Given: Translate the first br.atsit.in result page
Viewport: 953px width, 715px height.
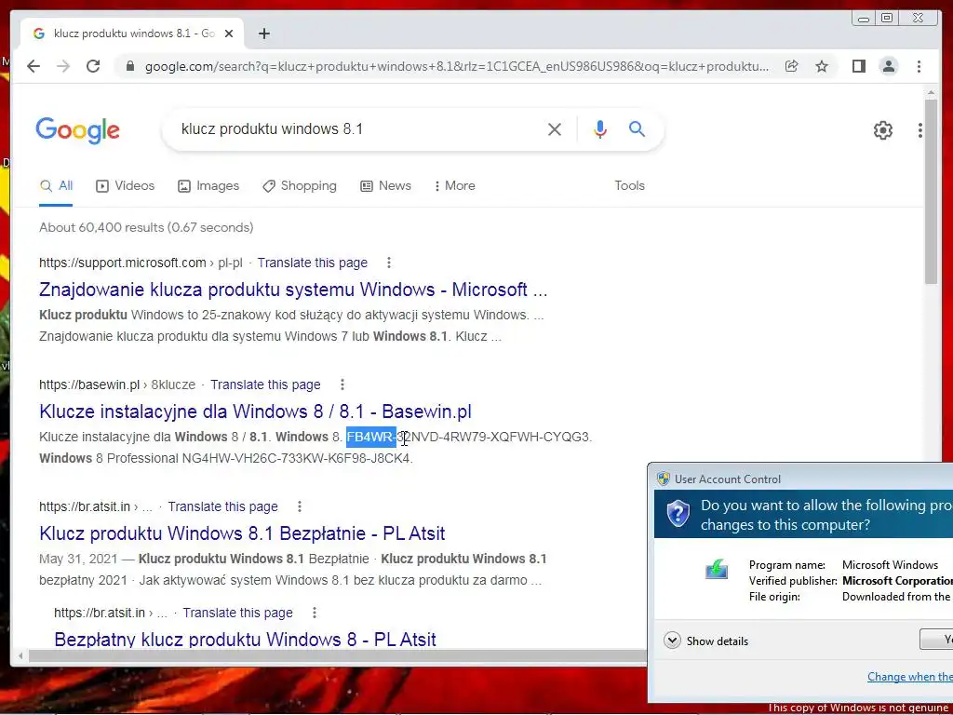Looking at the screenshot, I should (x=222, y=506).
